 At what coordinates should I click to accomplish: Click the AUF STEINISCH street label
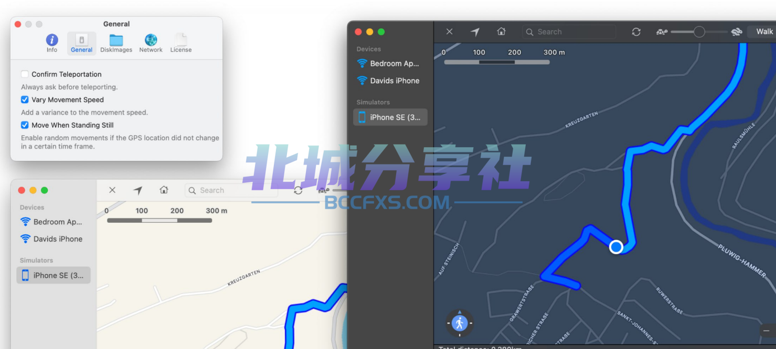[x=449, y=259]
